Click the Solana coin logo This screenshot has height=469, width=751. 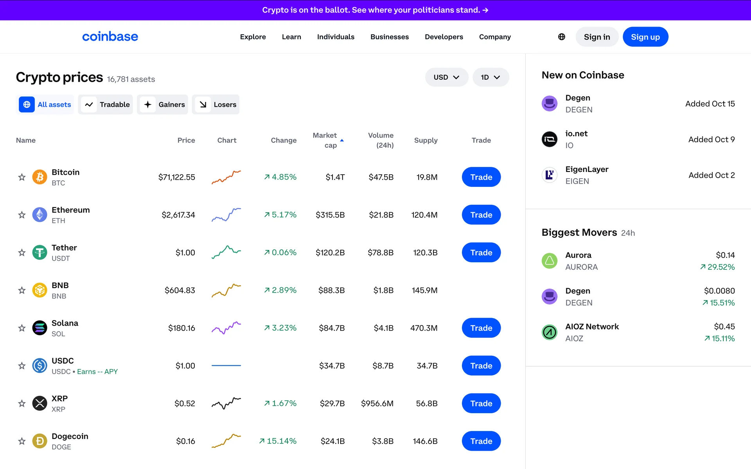coord(40,328)
